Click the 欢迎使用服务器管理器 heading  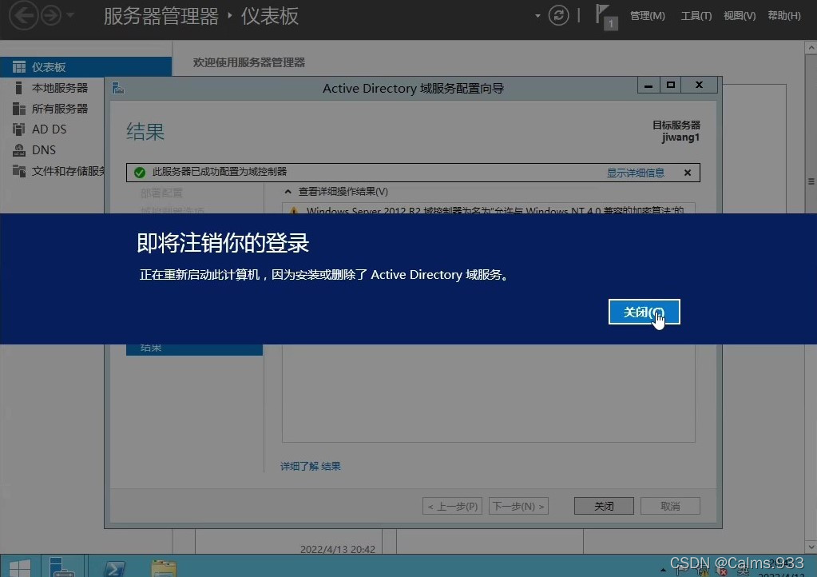click(x=249, y=62)
